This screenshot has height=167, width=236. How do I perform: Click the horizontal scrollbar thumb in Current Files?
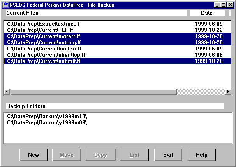click(x=93, y=92)
